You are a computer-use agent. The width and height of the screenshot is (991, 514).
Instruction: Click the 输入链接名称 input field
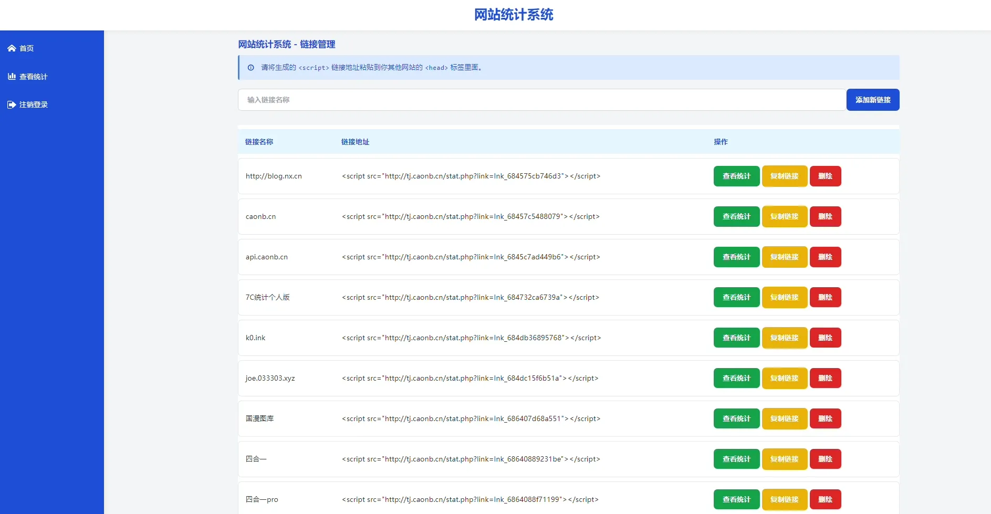point(541,100)
